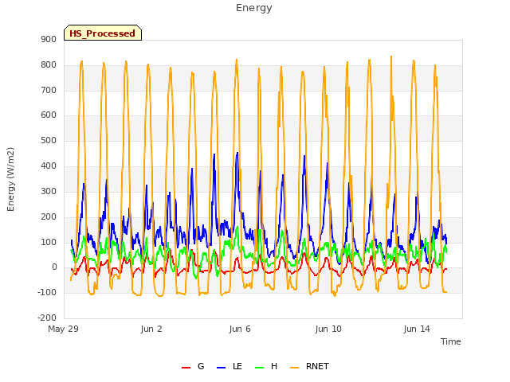The image size is (510, 382).
Task: Select the H legend entry
Action: pyautogui.click(x=266, y=366)
